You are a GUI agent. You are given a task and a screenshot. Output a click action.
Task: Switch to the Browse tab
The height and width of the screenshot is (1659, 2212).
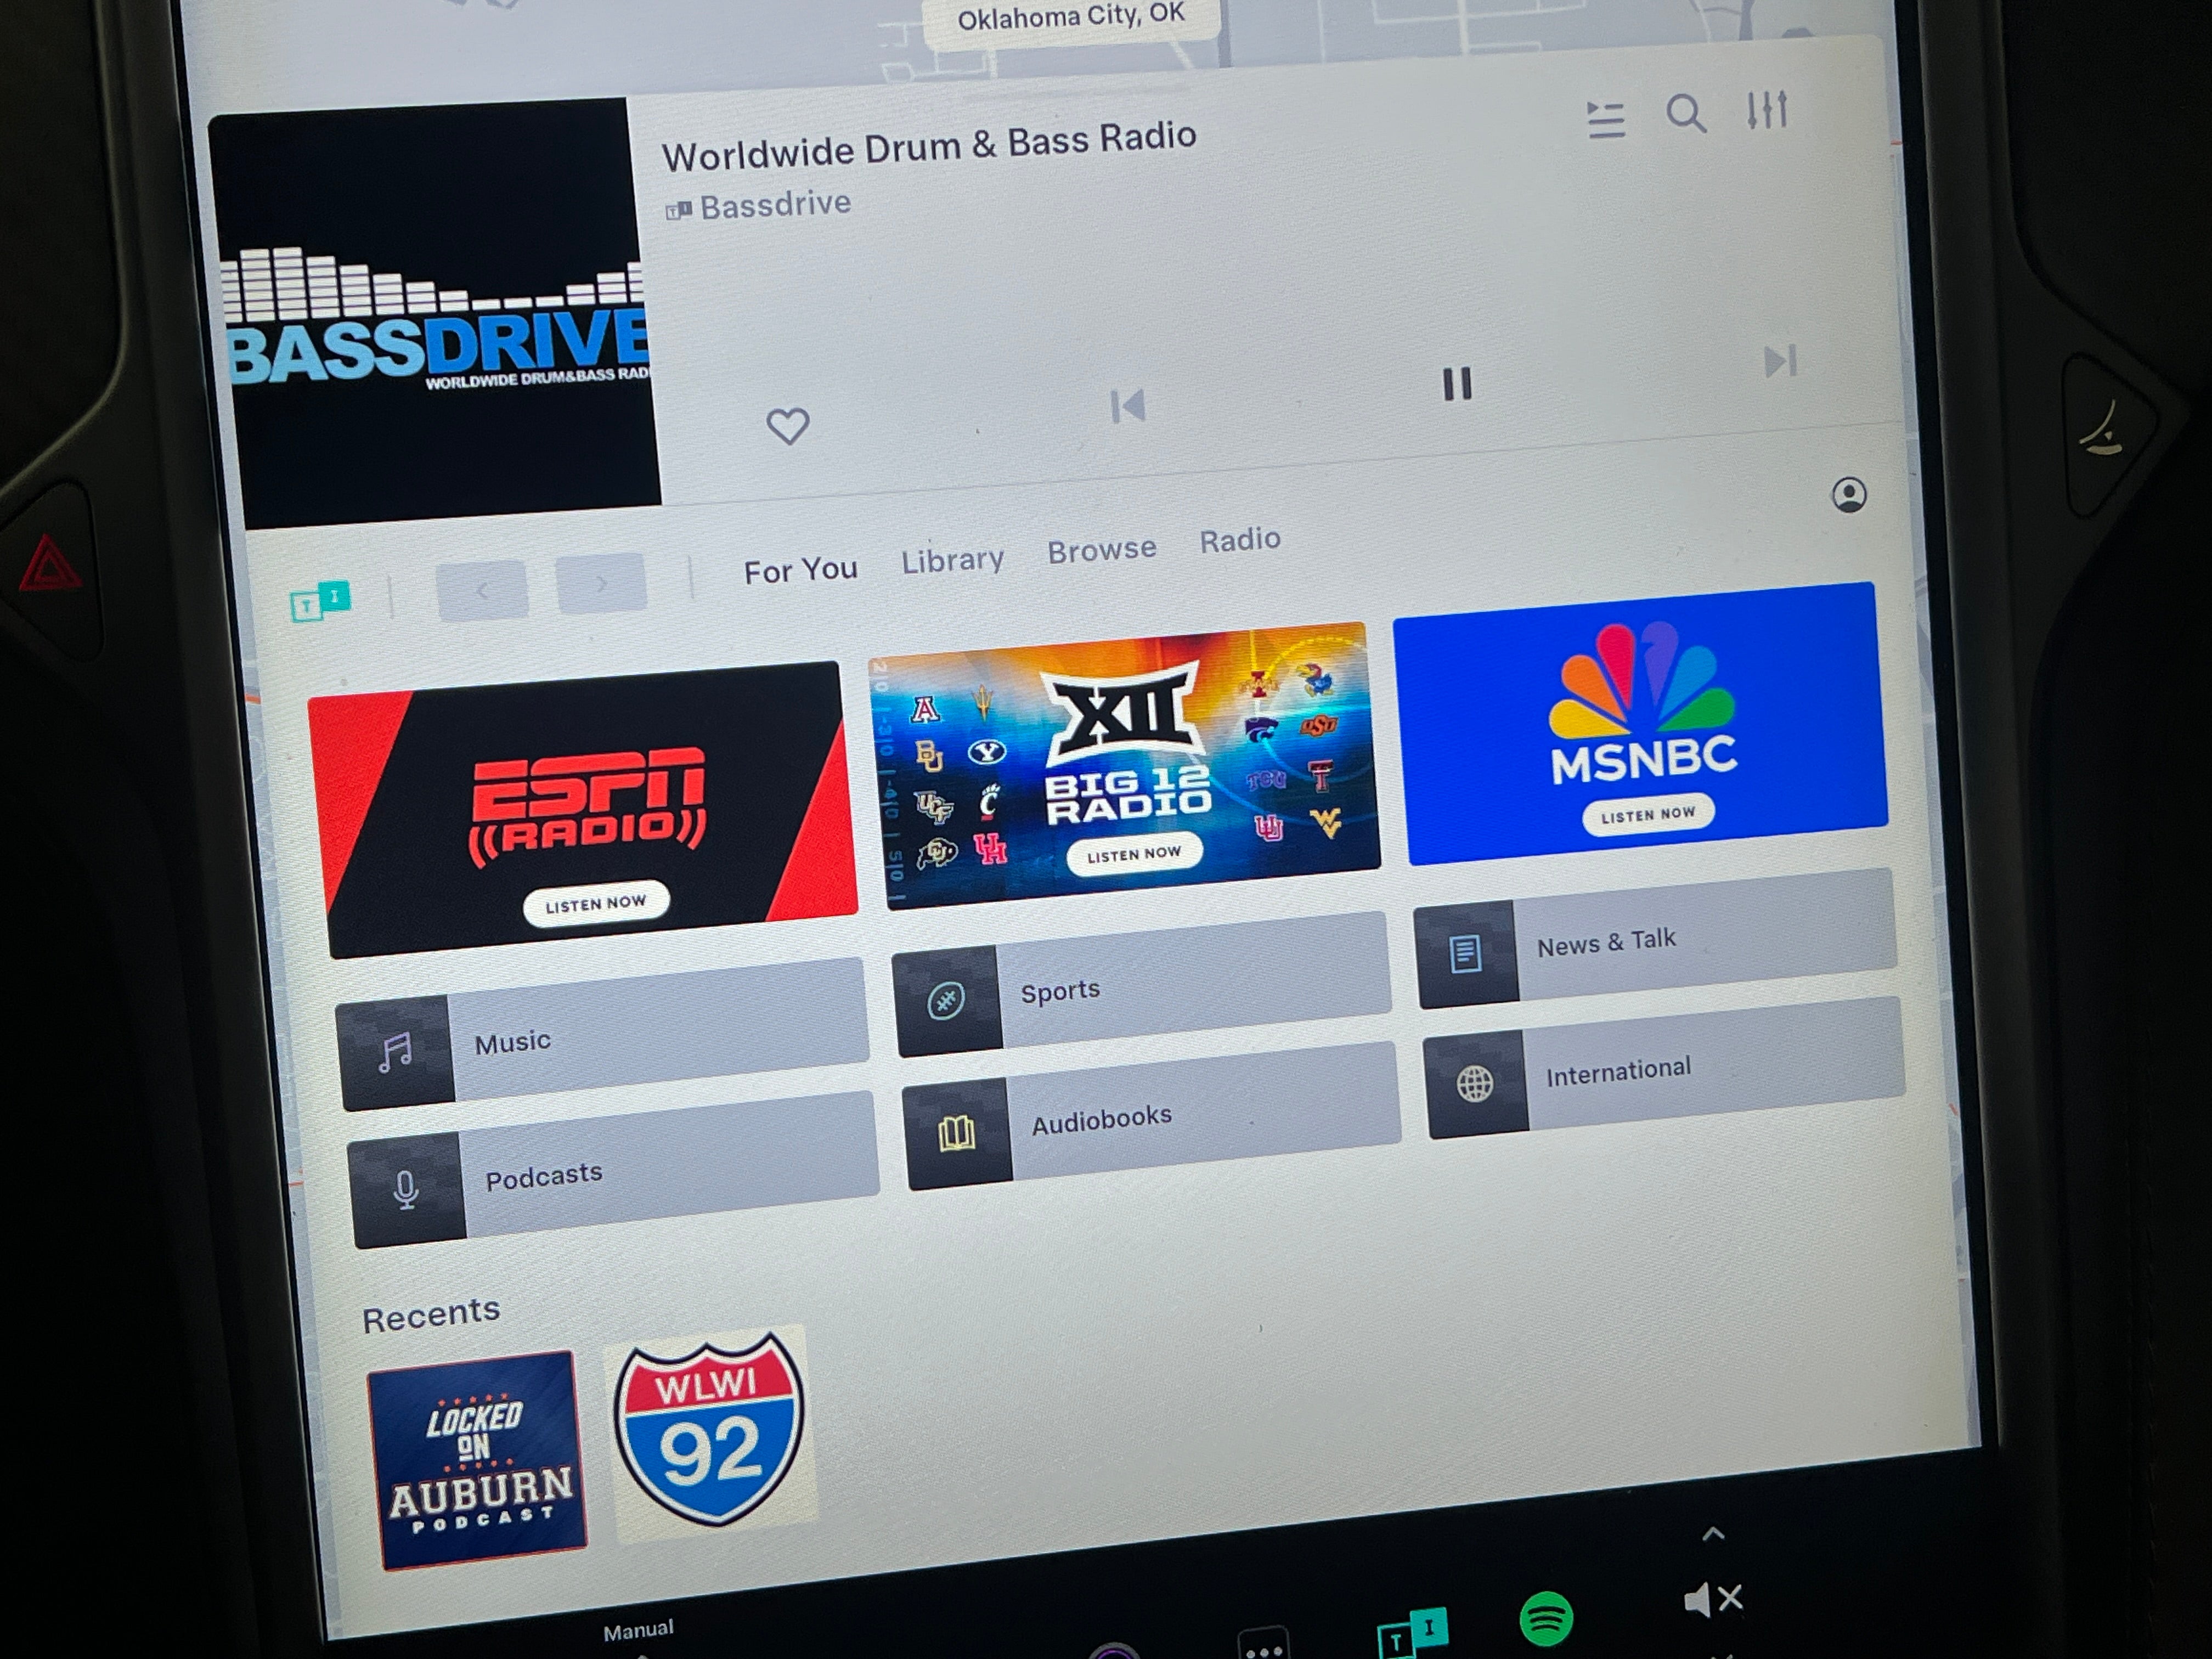pyautogui.click(x=1102, y=550)
